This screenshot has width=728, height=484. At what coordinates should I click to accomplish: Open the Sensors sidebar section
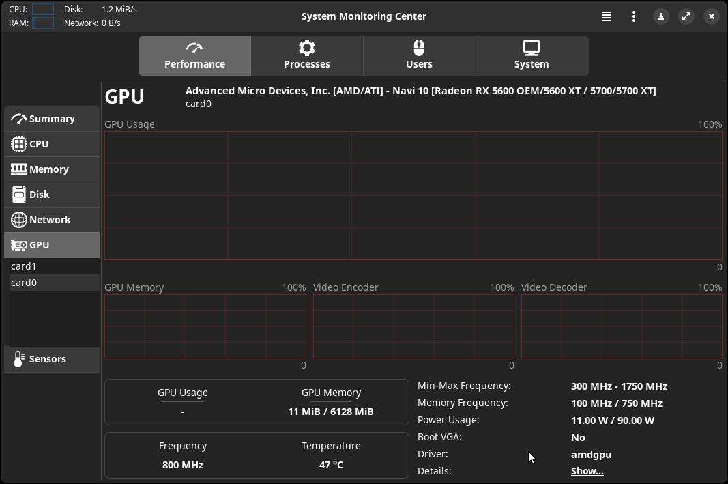click(x=52, y=359)
